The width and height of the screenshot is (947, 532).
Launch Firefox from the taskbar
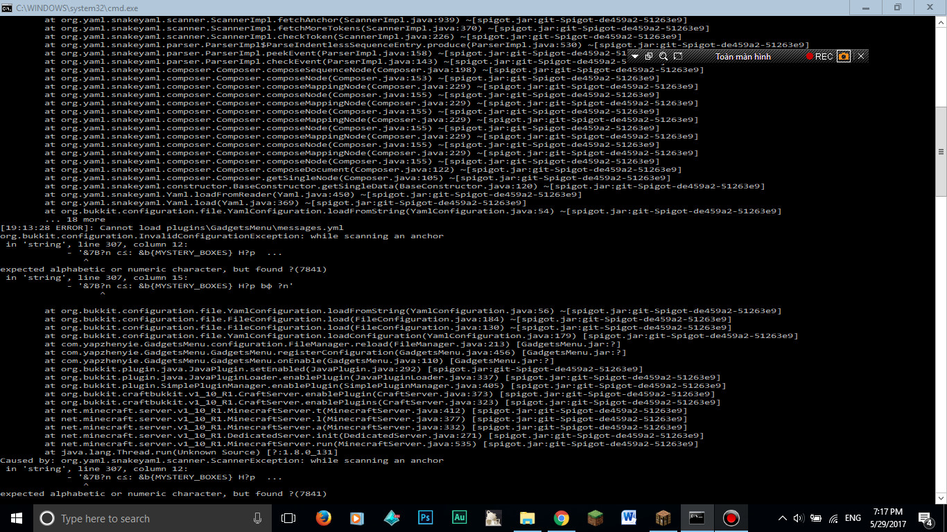[323, 518]
